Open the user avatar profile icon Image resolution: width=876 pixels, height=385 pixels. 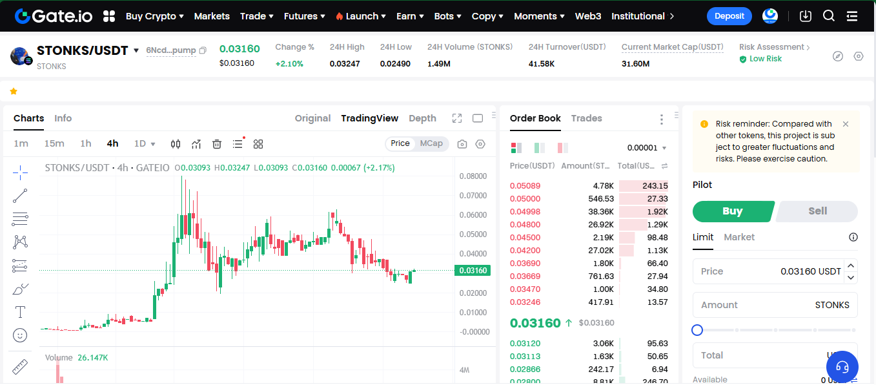pos(769,16)
